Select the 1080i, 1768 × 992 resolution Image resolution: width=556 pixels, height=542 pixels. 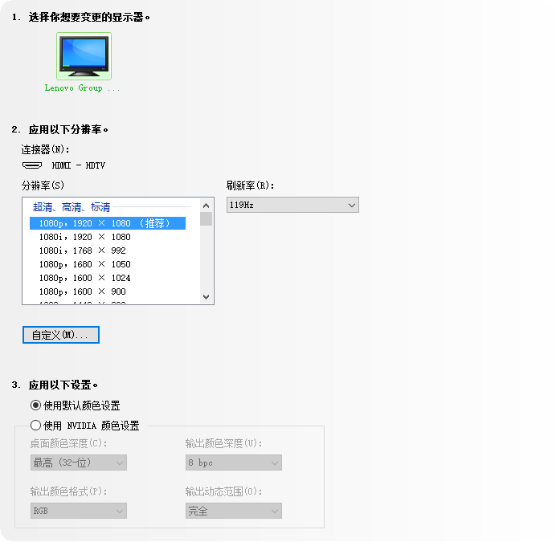tap(82, 251)
